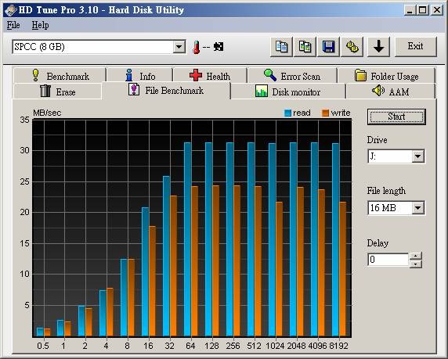Image resolution: width=448 pixels, height=359 pixels.
Task: Open the File menu
Action: pos(13,25)
